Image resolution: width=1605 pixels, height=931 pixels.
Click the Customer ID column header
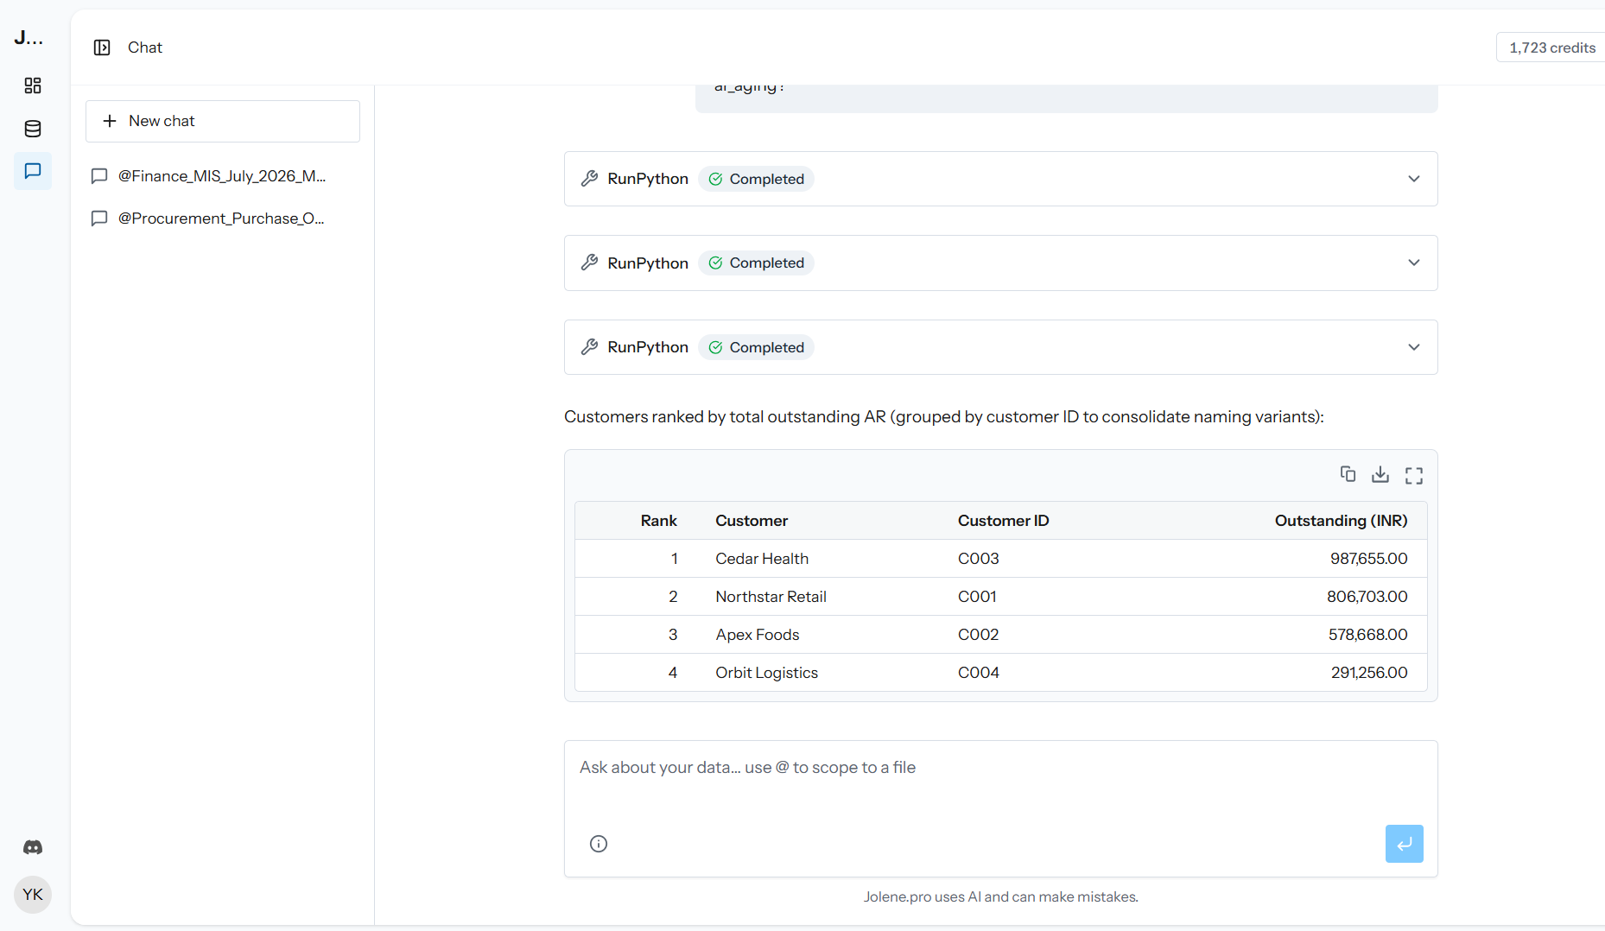point(1003,521)
